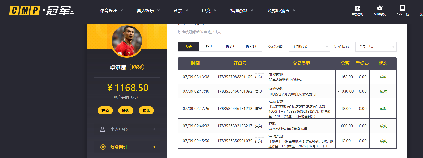Click 成功 status for 03:13:08 row
The width and height of the screenshot is (423, 158).
click(x=384, y=77)
